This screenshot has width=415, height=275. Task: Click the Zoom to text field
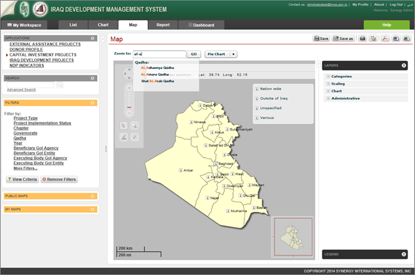(159, 54)
